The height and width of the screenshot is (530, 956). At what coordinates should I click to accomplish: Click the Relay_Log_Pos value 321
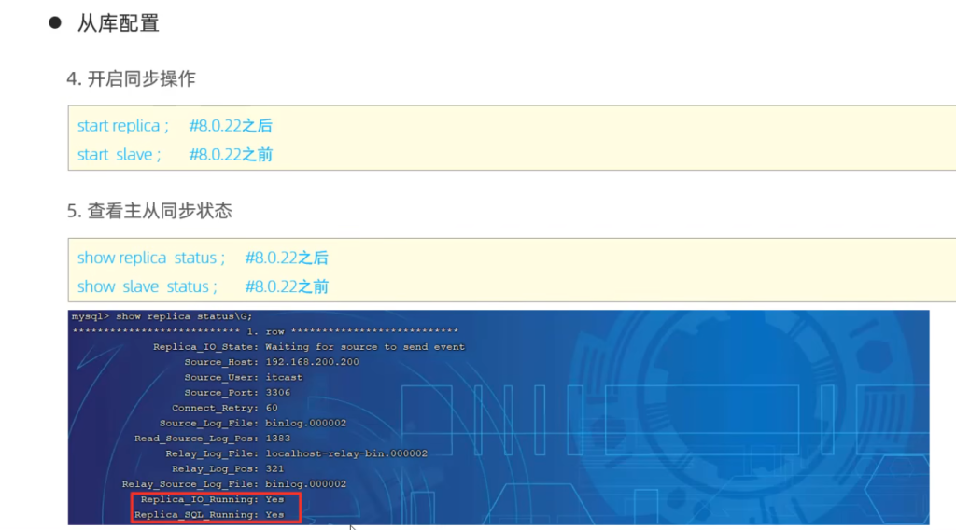click(274, 469)
